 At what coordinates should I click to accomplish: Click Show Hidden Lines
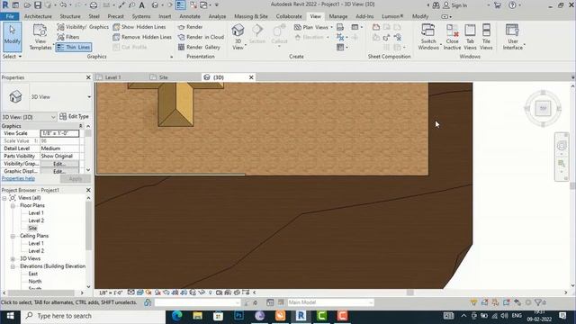139,27
